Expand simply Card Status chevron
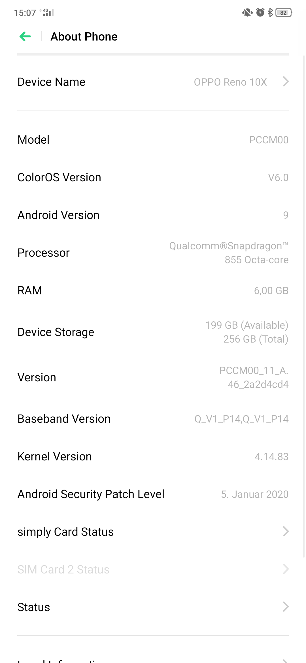The image size is (306, 663). [x=286, y=532]
